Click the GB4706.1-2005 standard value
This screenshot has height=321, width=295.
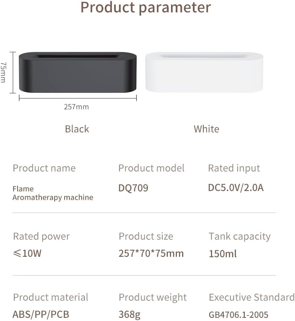(x=238, y=315)
